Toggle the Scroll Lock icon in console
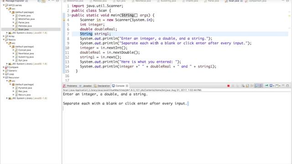 (247, 86)
